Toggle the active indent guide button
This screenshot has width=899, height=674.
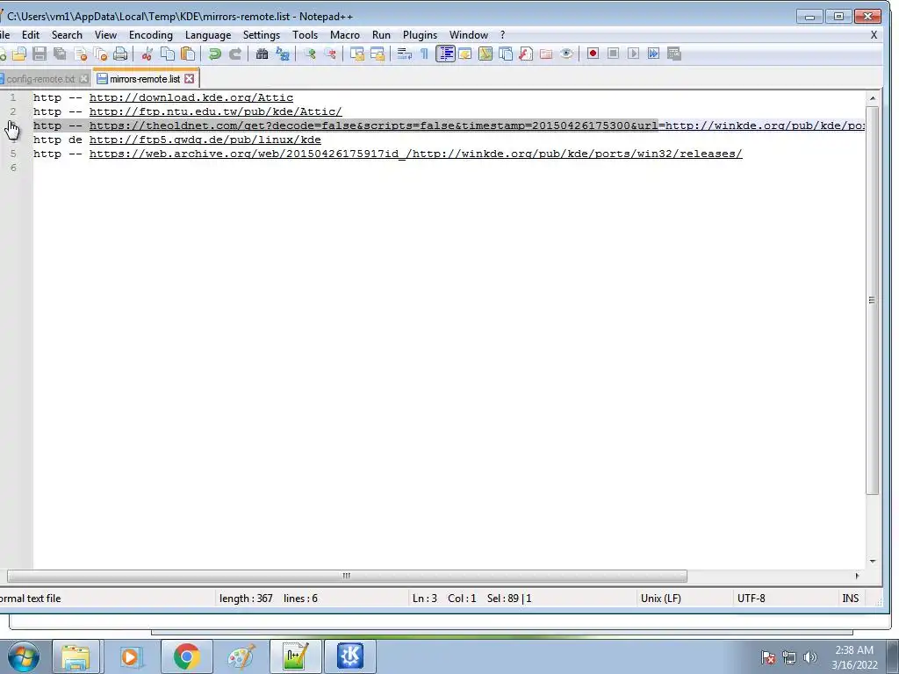coord(445,54)
